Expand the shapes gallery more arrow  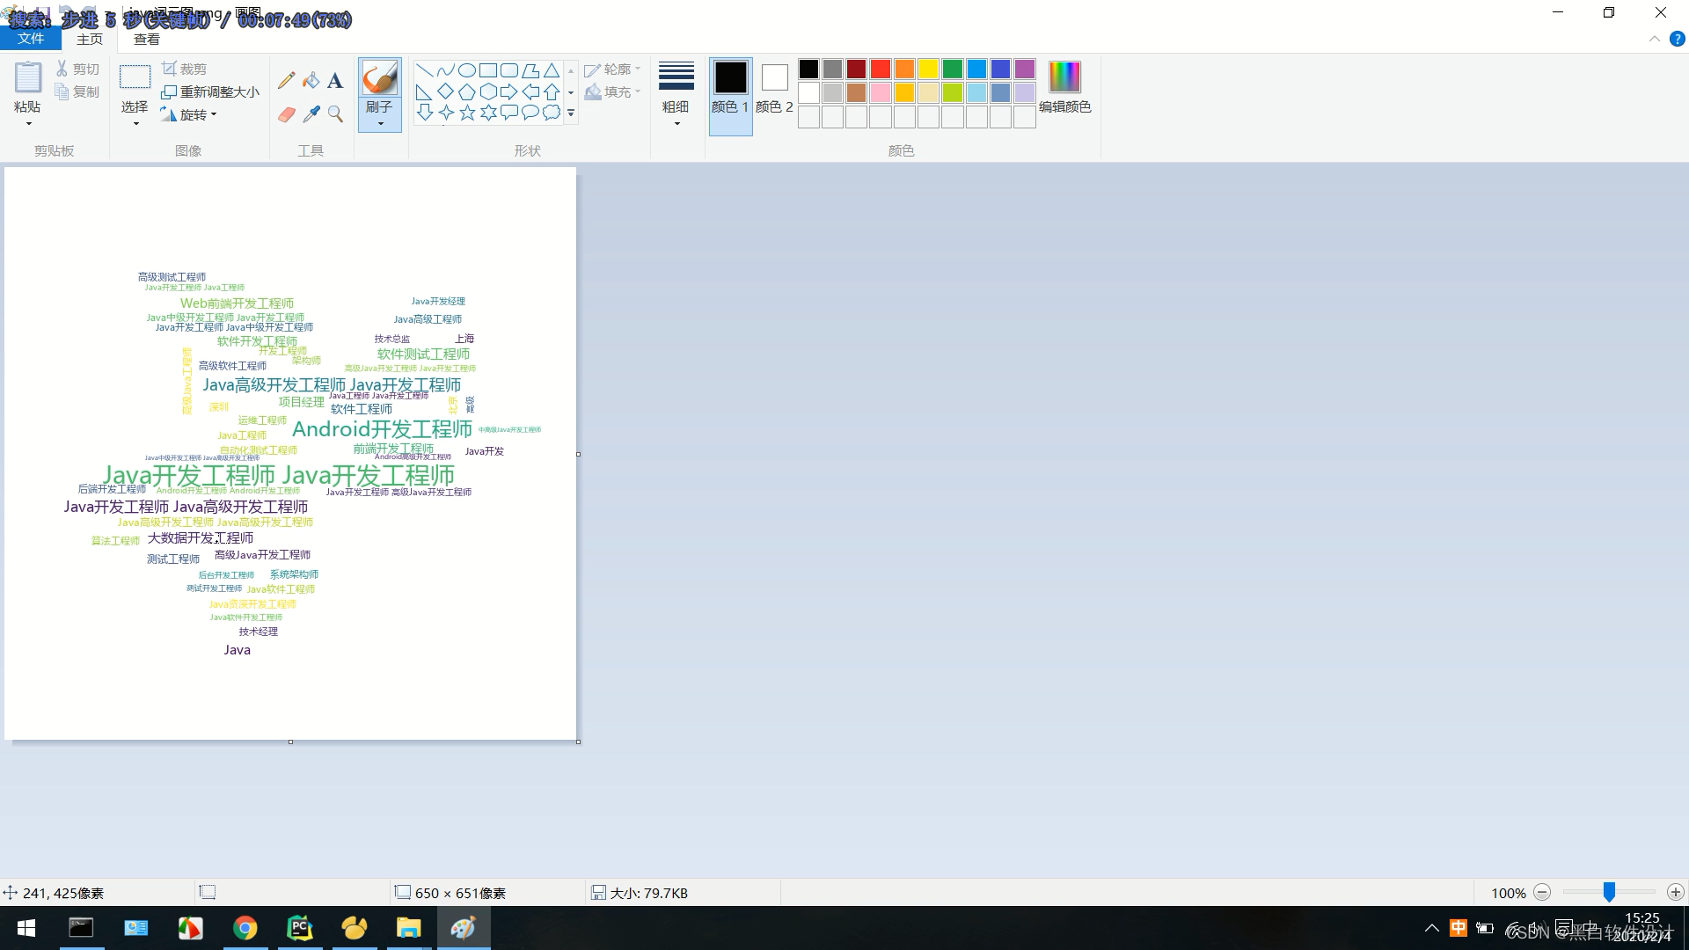pyautogui.click(x=571, y=113)
